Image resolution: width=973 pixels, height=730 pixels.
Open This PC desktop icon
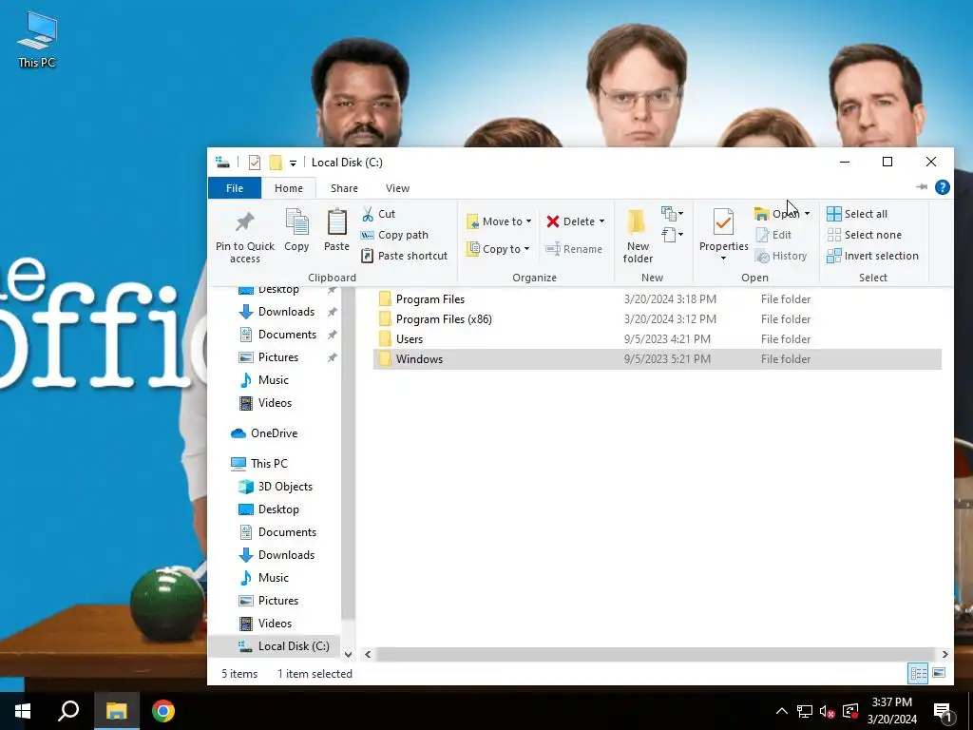point(37,38)
